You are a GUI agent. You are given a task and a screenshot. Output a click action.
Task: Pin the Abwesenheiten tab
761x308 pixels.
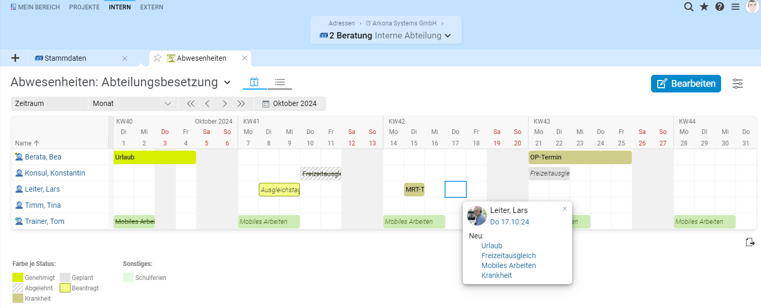(157, 58)
